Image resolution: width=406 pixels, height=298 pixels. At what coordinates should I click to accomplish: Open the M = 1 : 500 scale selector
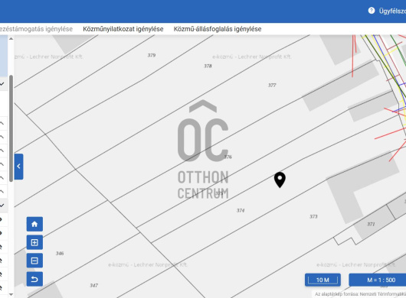pyautogui.click(x=378, y=280)
